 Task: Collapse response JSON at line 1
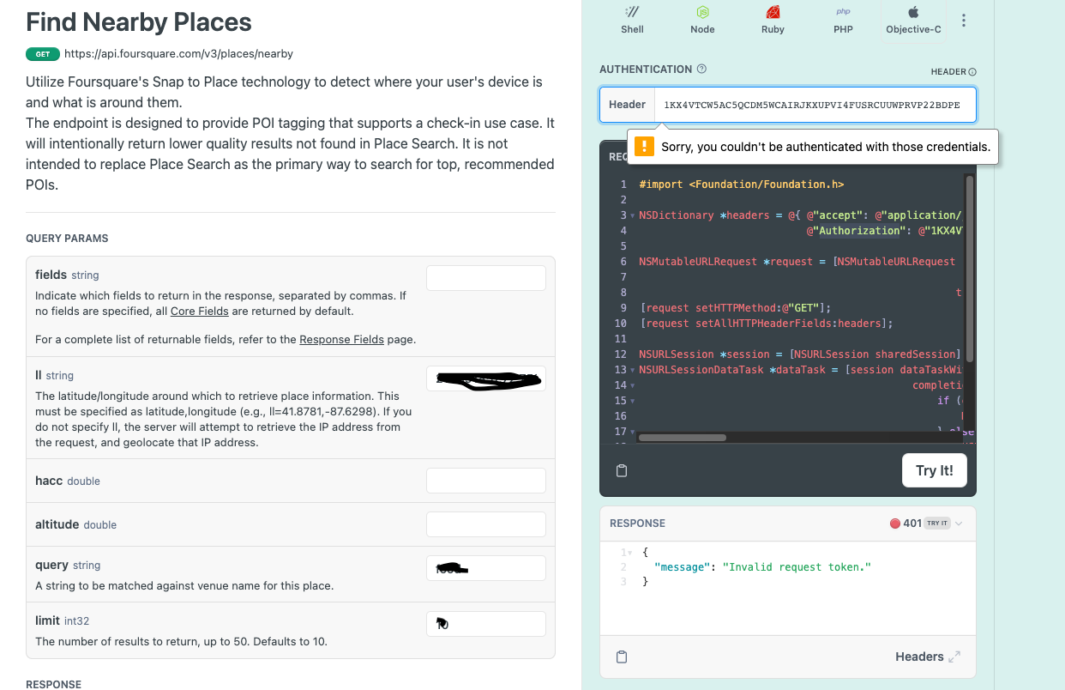[x=630, y=552]
